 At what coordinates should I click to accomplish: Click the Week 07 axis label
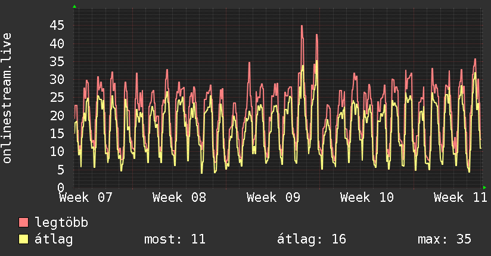(85, 198)
